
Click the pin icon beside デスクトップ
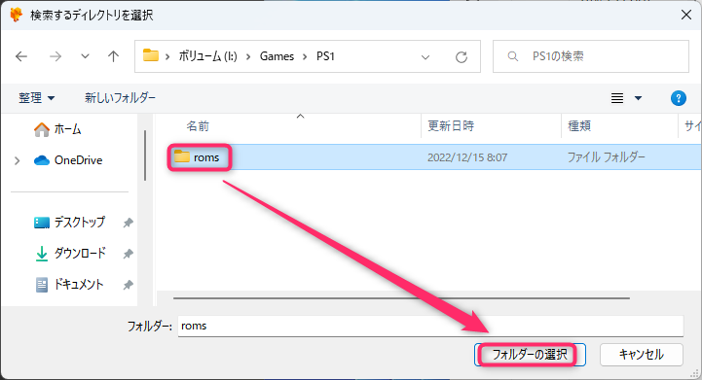[x=129, y=223]
